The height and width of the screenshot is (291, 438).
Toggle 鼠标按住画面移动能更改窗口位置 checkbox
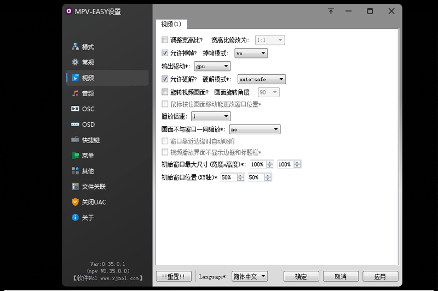point(165,104)
